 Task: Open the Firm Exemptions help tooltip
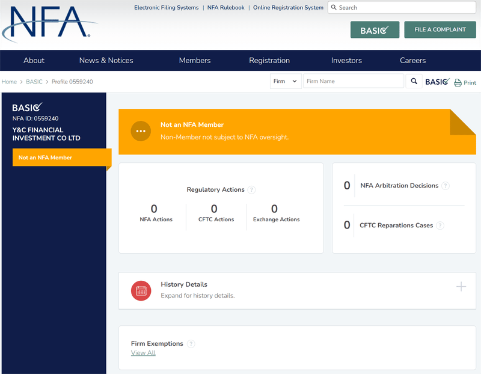[191, 343]
